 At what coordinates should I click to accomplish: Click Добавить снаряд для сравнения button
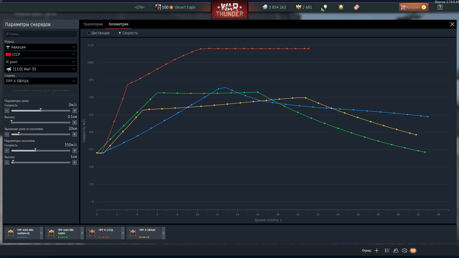coord(41,90)
